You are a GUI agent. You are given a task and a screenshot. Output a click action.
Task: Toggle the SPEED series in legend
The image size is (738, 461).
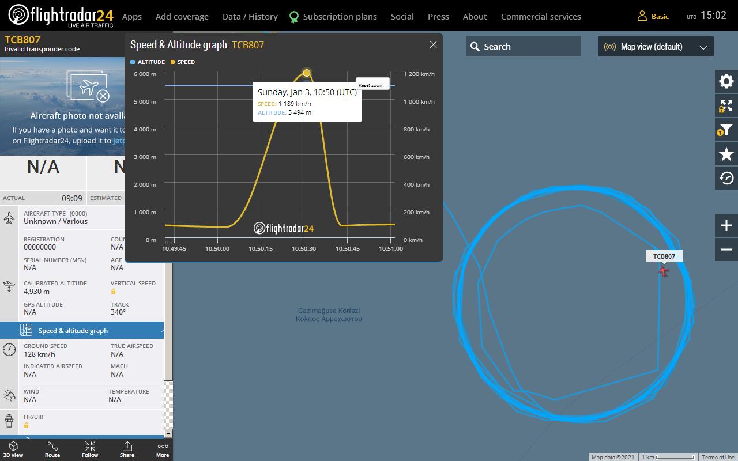point(183,62)
